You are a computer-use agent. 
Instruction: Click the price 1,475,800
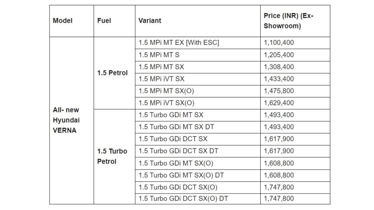tap(279, 91)
